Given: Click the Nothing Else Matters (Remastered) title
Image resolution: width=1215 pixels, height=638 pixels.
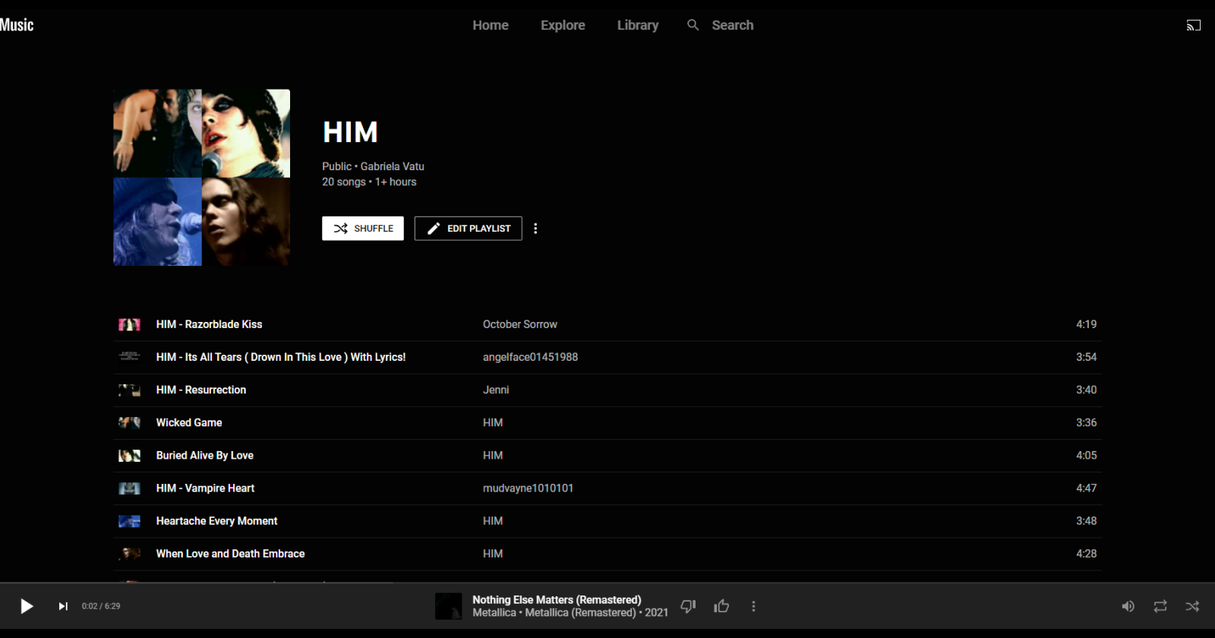Looking at the screenshot, I should pos(557,600).
